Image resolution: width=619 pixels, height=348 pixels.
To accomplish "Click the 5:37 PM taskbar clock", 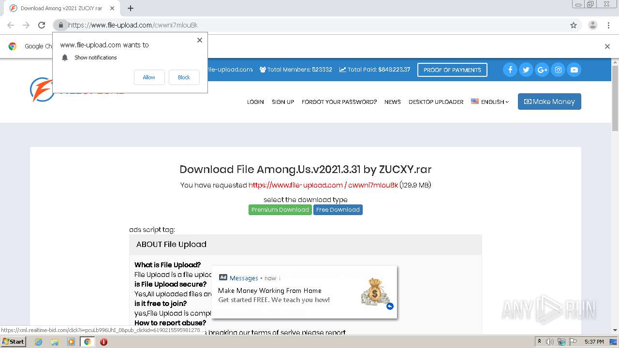I will click(594, 342).
